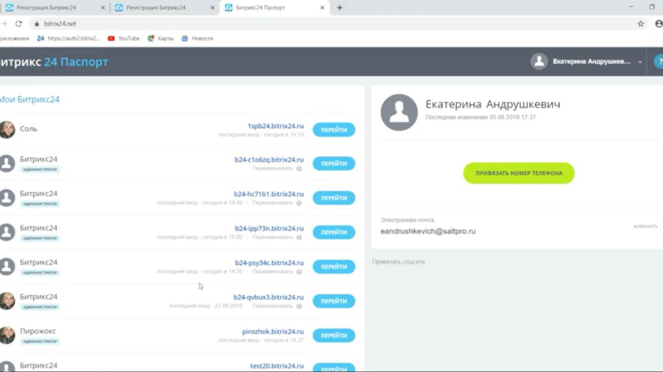Close the first Регистрация Битрикс24 tab
Screen dimensions: 663x372
pyautogui.click(x=103, y=8)
